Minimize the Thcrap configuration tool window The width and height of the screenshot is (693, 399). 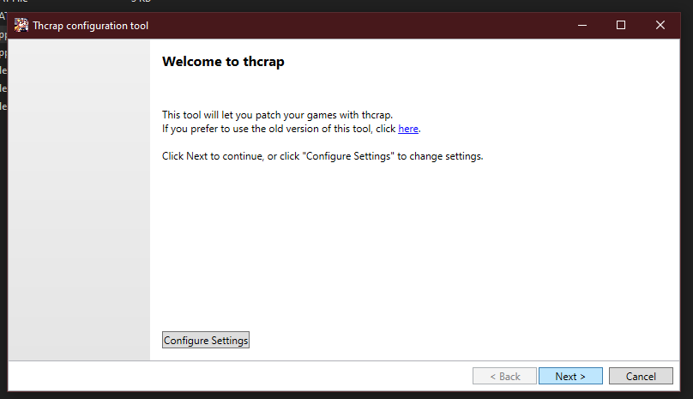coord(582,25)
